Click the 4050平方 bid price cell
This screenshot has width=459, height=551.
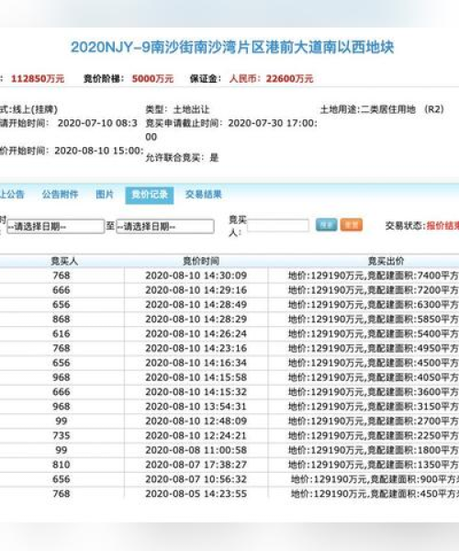[374, 377]
